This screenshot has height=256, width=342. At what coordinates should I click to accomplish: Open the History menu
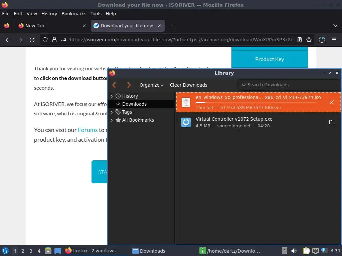49,14
